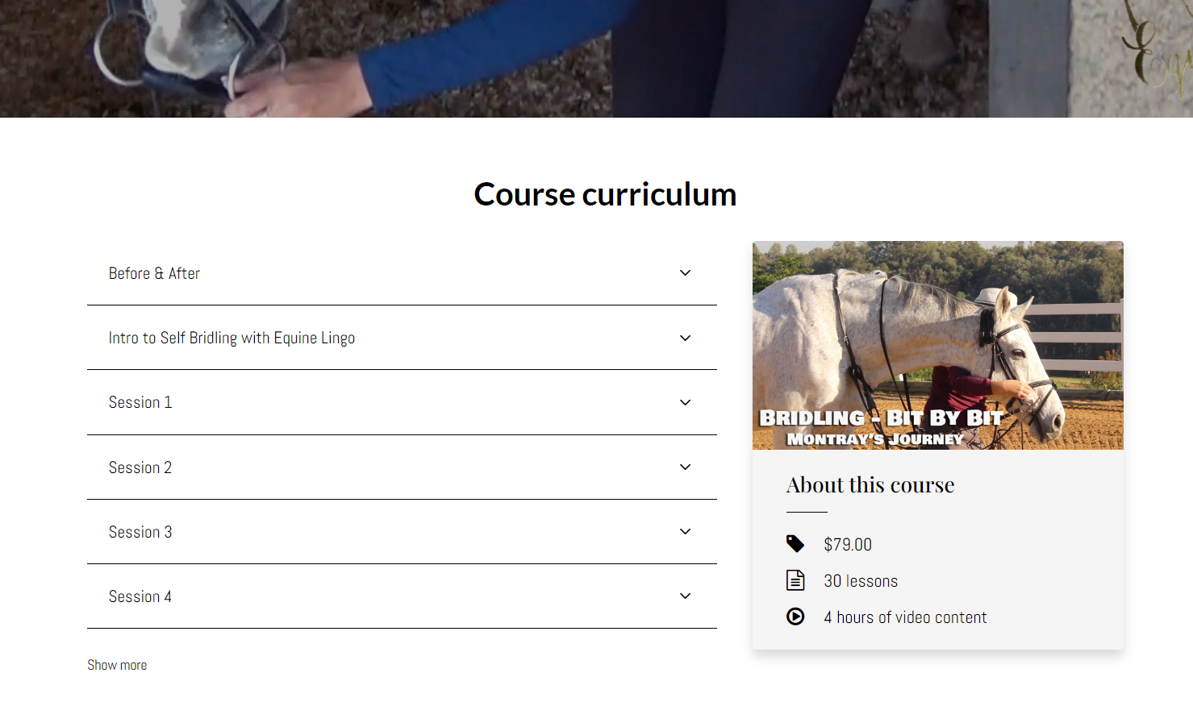This screenshot has width=1193, height=702.
Task: Click the price tag icon
Action: pos(795,544)
